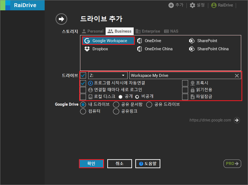The height and width of the screenshot is (185, 248).
Task: Cancel with the 취소 button
Action: [120, 164]
